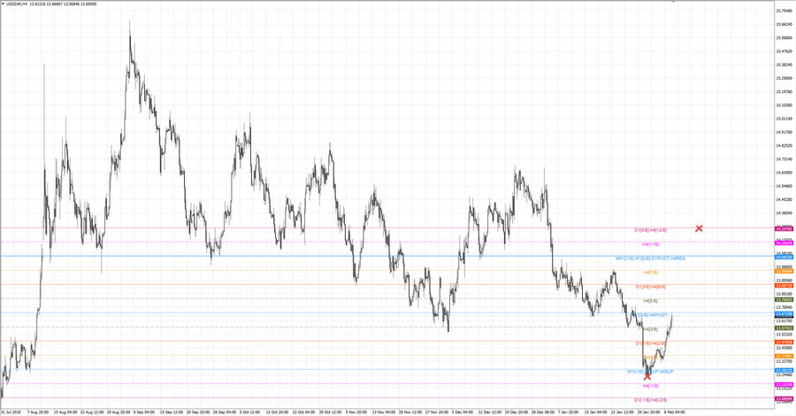
Task: Click the 15.29000 price scale value
Action: coord(785,78)
